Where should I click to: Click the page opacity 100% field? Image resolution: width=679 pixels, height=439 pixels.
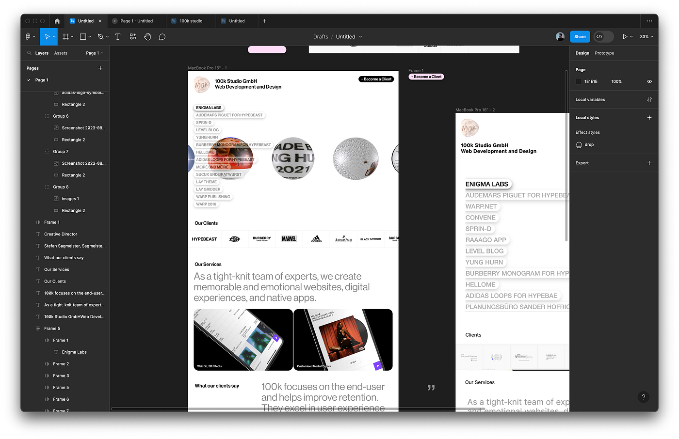[616, 81]
